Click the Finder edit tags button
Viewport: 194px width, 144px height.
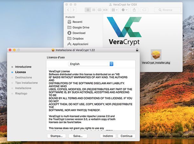(144, 10)
